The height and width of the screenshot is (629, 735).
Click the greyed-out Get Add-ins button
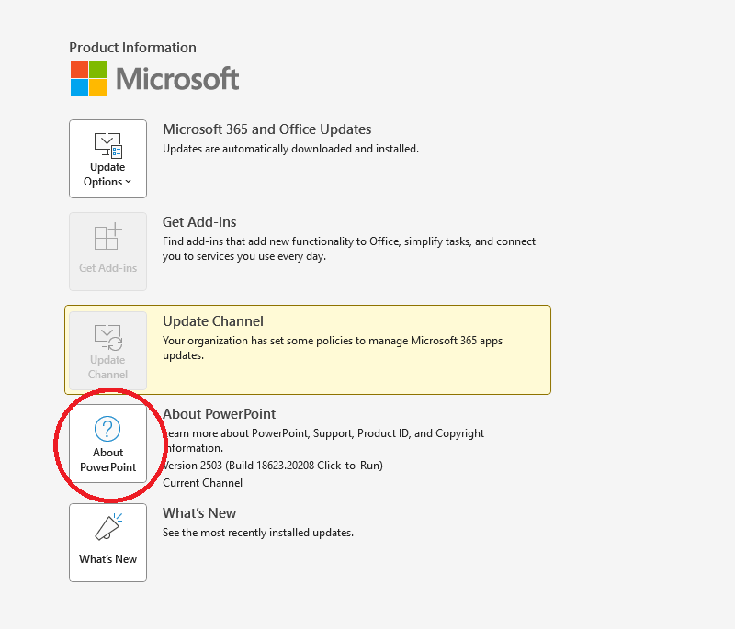click(107, 252)
